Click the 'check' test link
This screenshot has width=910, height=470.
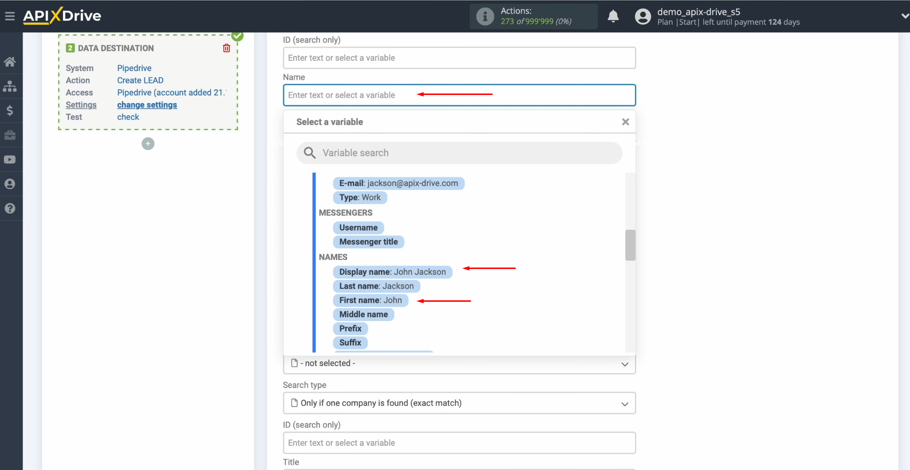click(128, 117)
